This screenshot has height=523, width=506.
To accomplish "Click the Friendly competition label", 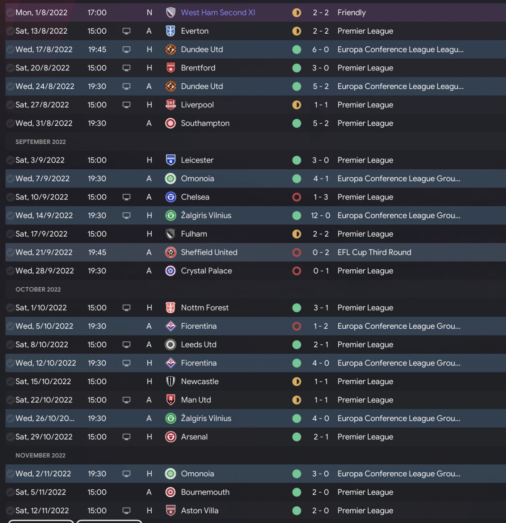I will pos(351,13).
